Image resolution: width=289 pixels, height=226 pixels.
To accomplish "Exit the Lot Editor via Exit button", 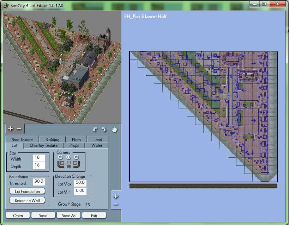I will tap(94, 215).
